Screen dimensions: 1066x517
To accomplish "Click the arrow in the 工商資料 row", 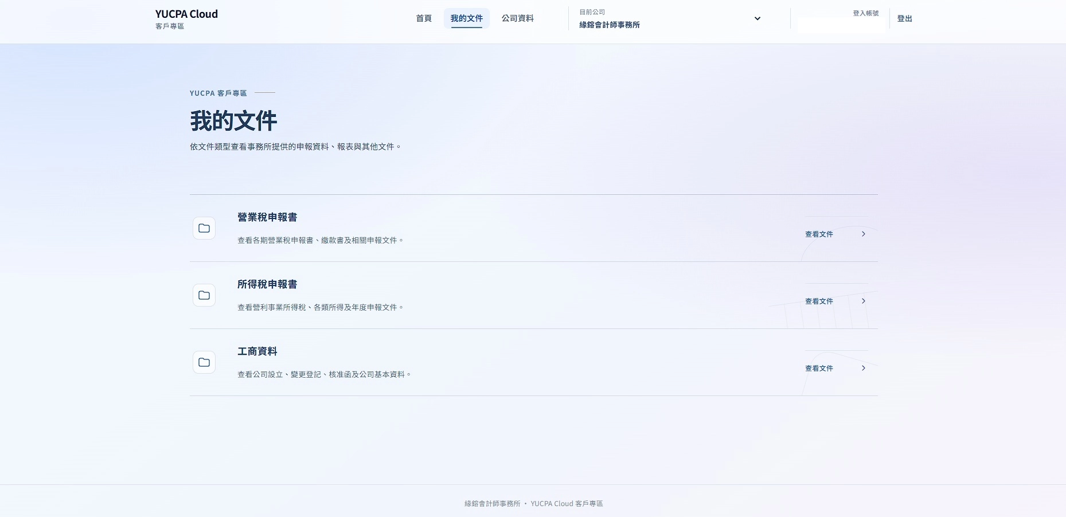I will [864, 368].
